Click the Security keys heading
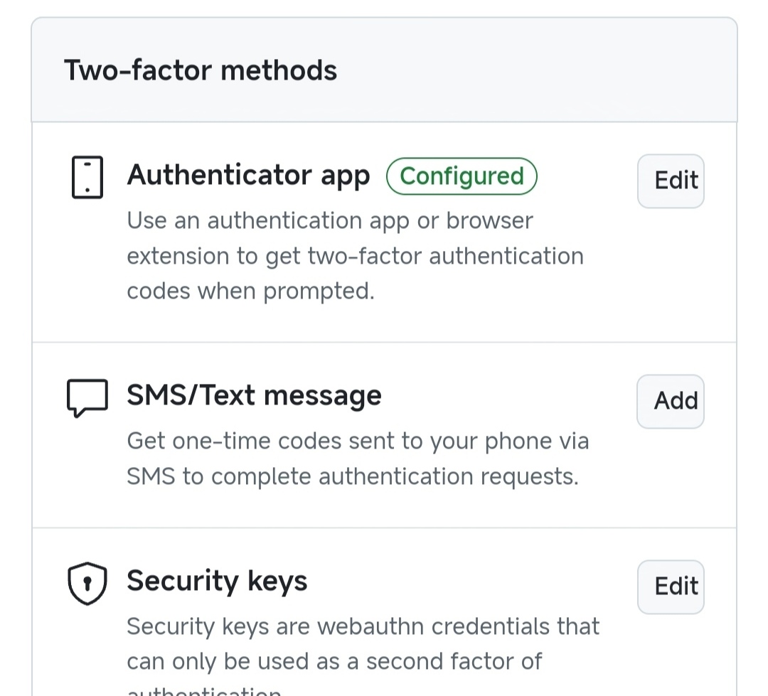Screen dimensions: 768x696 tap(217, 582)
